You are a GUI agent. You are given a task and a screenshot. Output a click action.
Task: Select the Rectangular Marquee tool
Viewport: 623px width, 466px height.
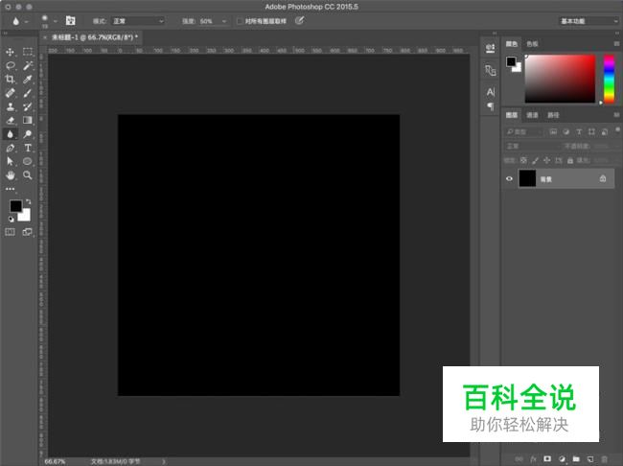(x=28, y=52)
